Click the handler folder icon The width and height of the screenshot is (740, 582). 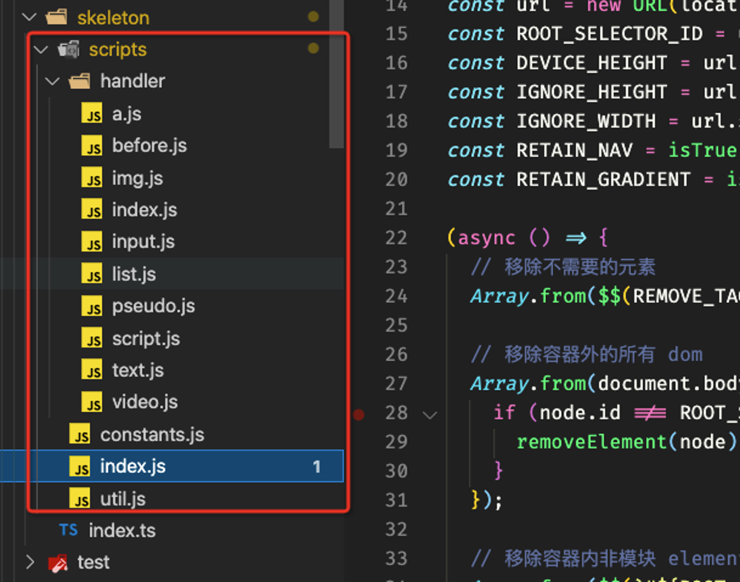(x=80, y=81)
